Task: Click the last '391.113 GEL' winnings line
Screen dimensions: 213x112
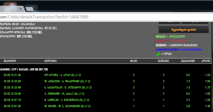Action: [x=16, y=36]
